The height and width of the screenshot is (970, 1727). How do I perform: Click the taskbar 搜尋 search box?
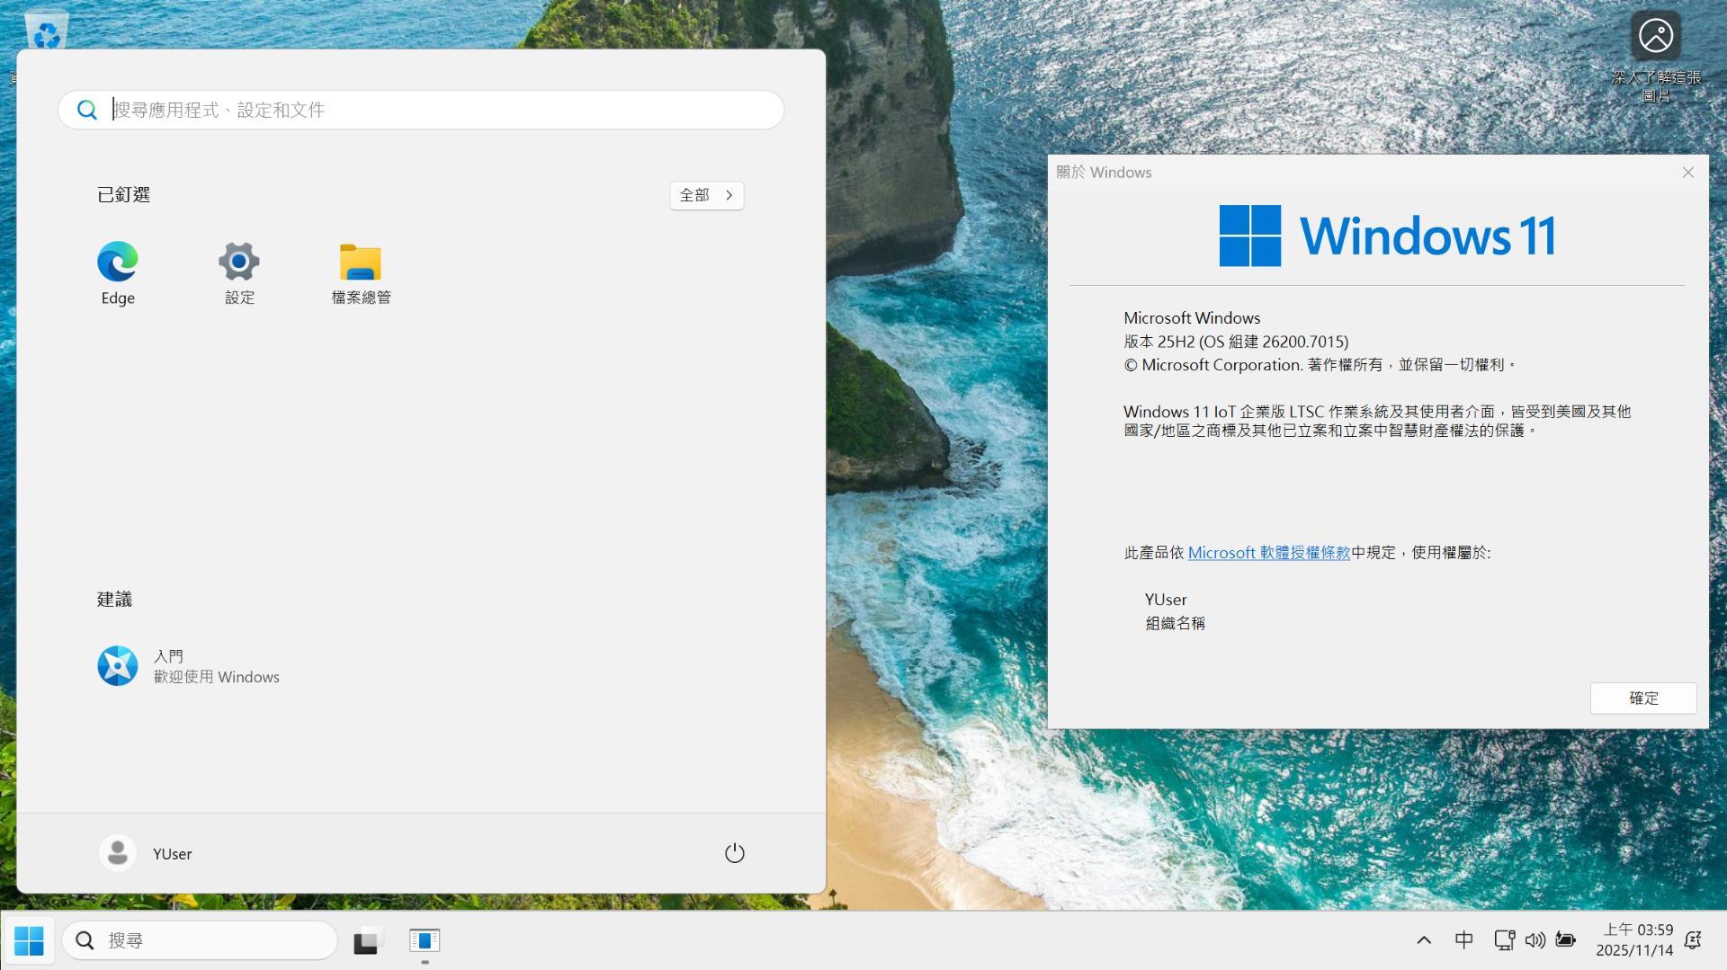[200, 940]
